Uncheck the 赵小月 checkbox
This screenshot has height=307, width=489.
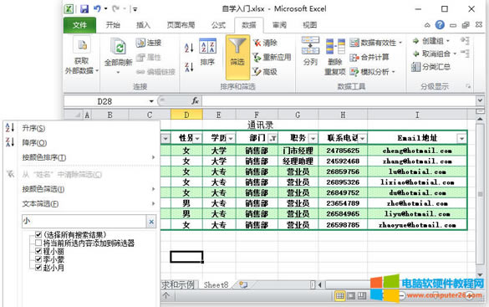click(38, 268)
